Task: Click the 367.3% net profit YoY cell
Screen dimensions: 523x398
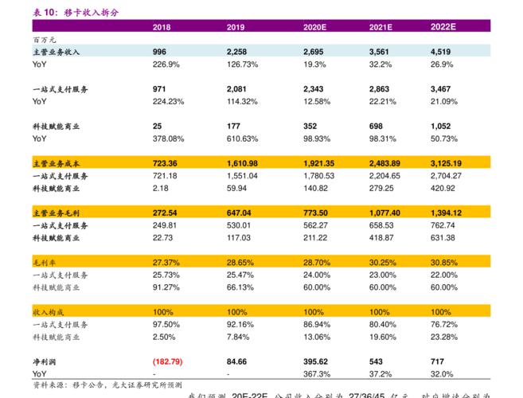Action: click(317, 374)
